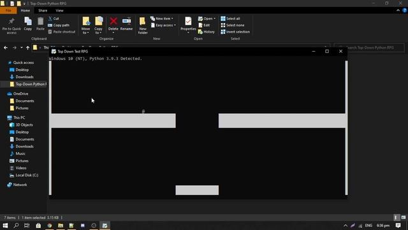Open the File tab
Screen dimensions: 408x230
(x=8, y=10)
